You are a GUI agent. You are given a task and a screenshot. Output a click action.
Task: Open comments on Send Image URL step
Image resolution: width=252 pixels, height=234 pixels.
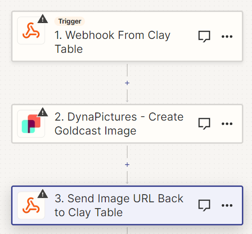(204, 205)
